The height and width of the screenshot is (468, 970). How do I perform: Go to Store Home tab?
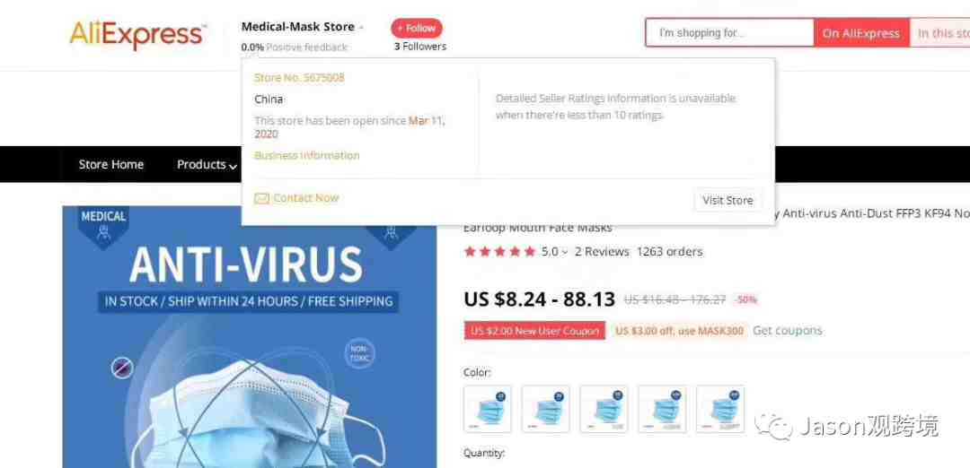coord(110,164)
